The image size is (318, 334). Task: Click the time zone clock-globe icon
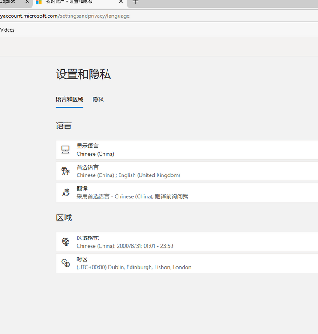click(x=66, y=263)
